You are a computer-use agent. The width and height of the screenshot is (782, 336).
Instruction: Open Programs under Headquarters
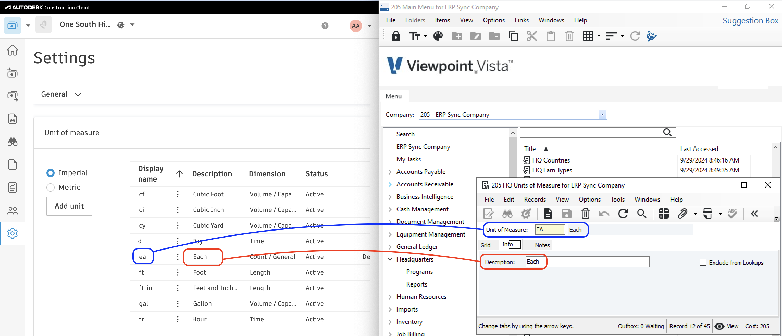[x=419, y=272]
